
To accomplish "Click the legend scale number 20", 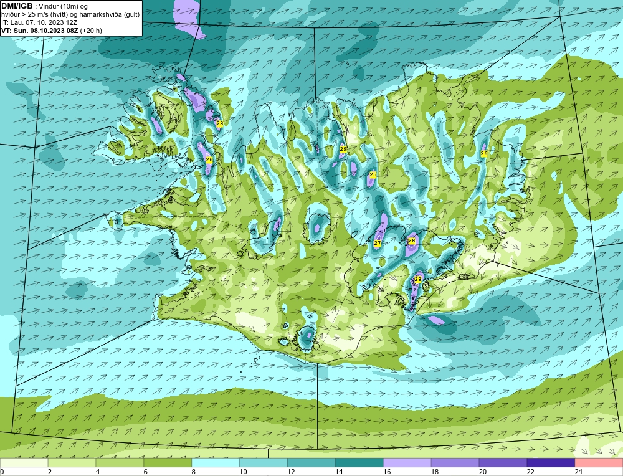I will pyautogui.click(x=483, y=472).
